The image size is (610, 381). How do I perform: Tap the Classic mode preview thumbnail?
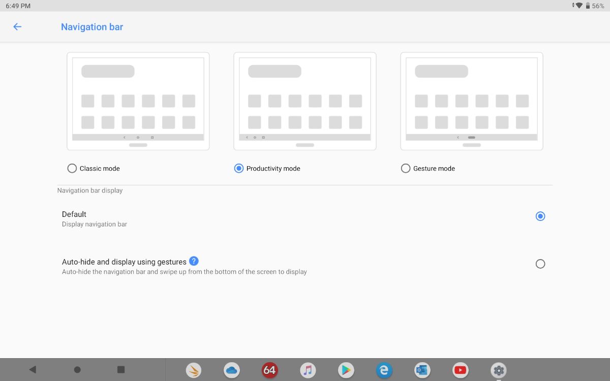pos(138,101)
